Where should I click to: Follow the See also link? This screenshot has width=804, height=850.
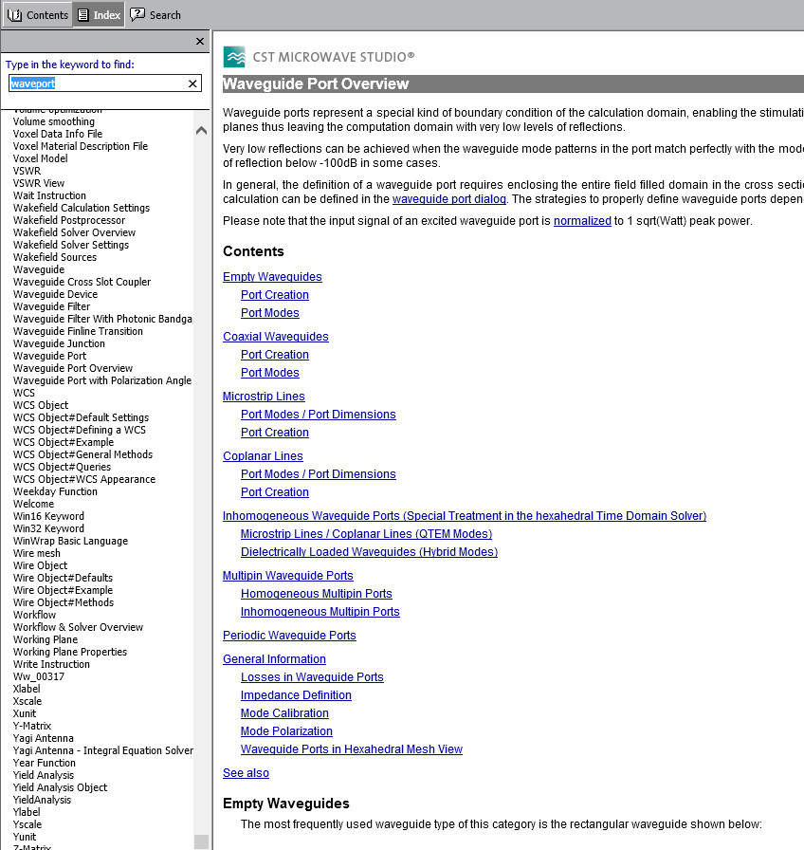pyautogui.click(x=246, y=773)
